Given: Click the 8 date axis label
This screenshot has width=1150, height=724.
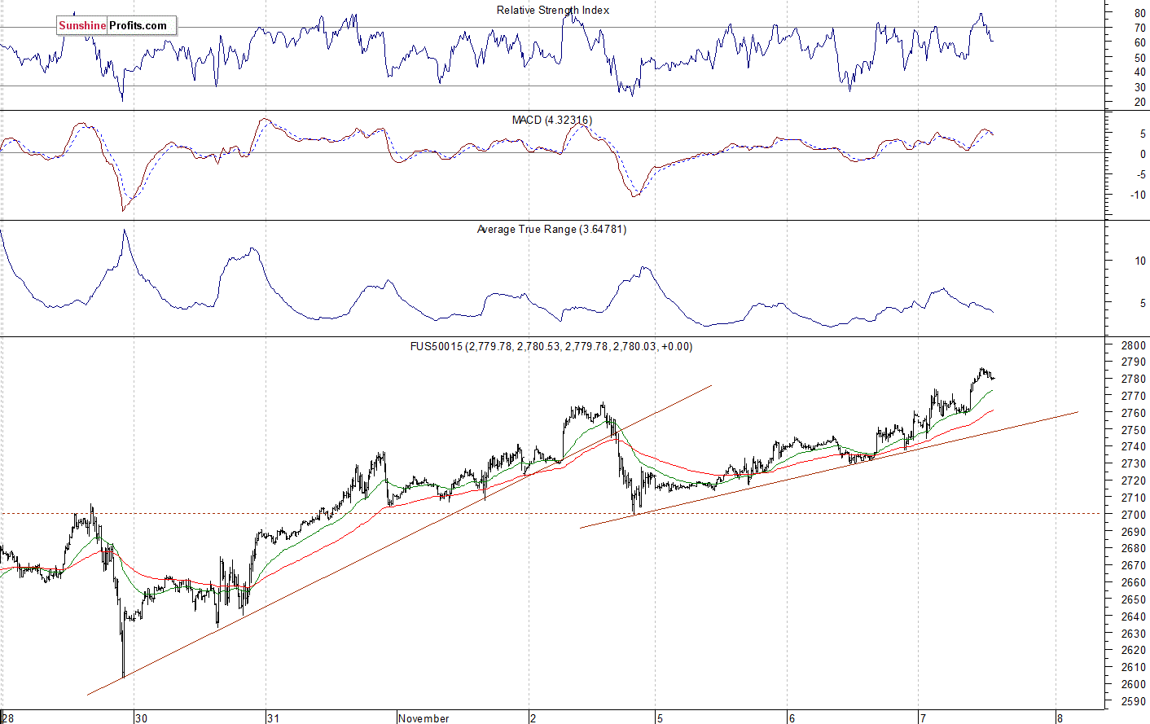Looking at the screenshot, I should click(x=1060, y=718).
